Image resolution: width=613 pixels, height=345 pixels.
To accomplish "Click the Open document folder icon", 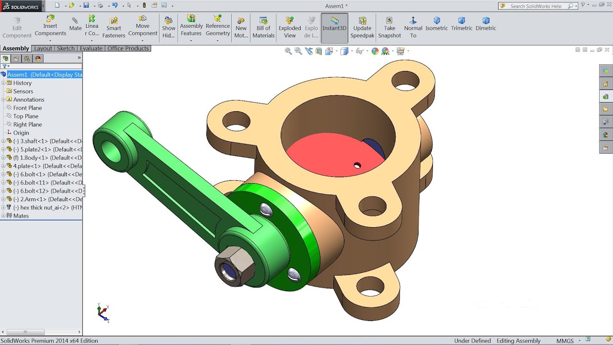I will tap(72, 5).
